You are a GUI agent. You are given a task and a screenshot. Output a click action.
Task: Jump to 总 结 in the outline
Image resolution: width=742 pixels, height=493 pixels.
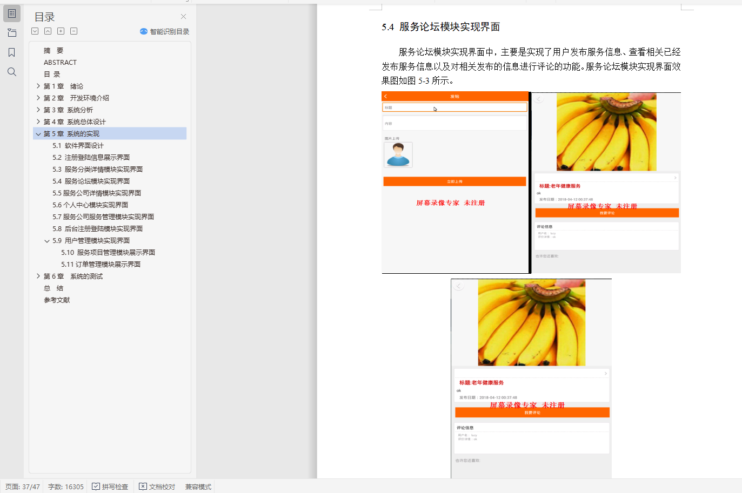pos(54,288)
